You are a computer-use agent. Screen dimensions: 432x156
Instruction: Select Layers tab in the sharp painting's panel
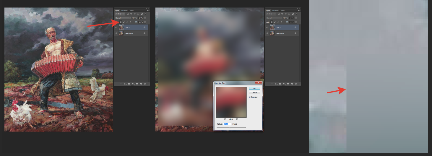click(x=117, y=11)
